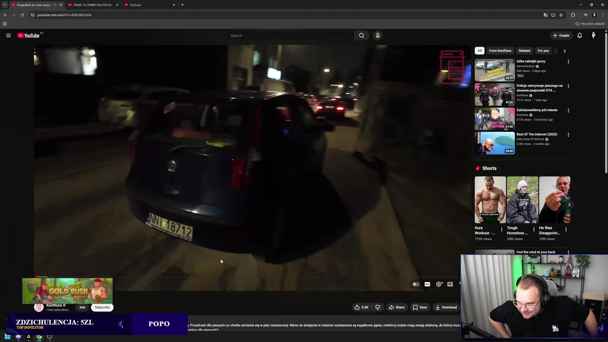608x342 pixels.
Task: Open the YouTube guide hamburger menu
Action: click(x=8, y=36)
